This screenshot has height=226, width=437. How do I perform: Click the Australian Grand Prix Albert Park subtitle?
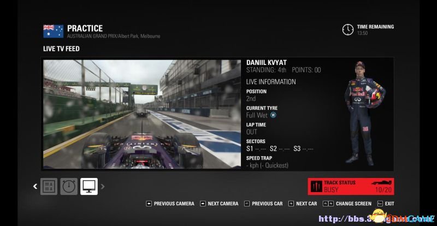pos(114,36)
